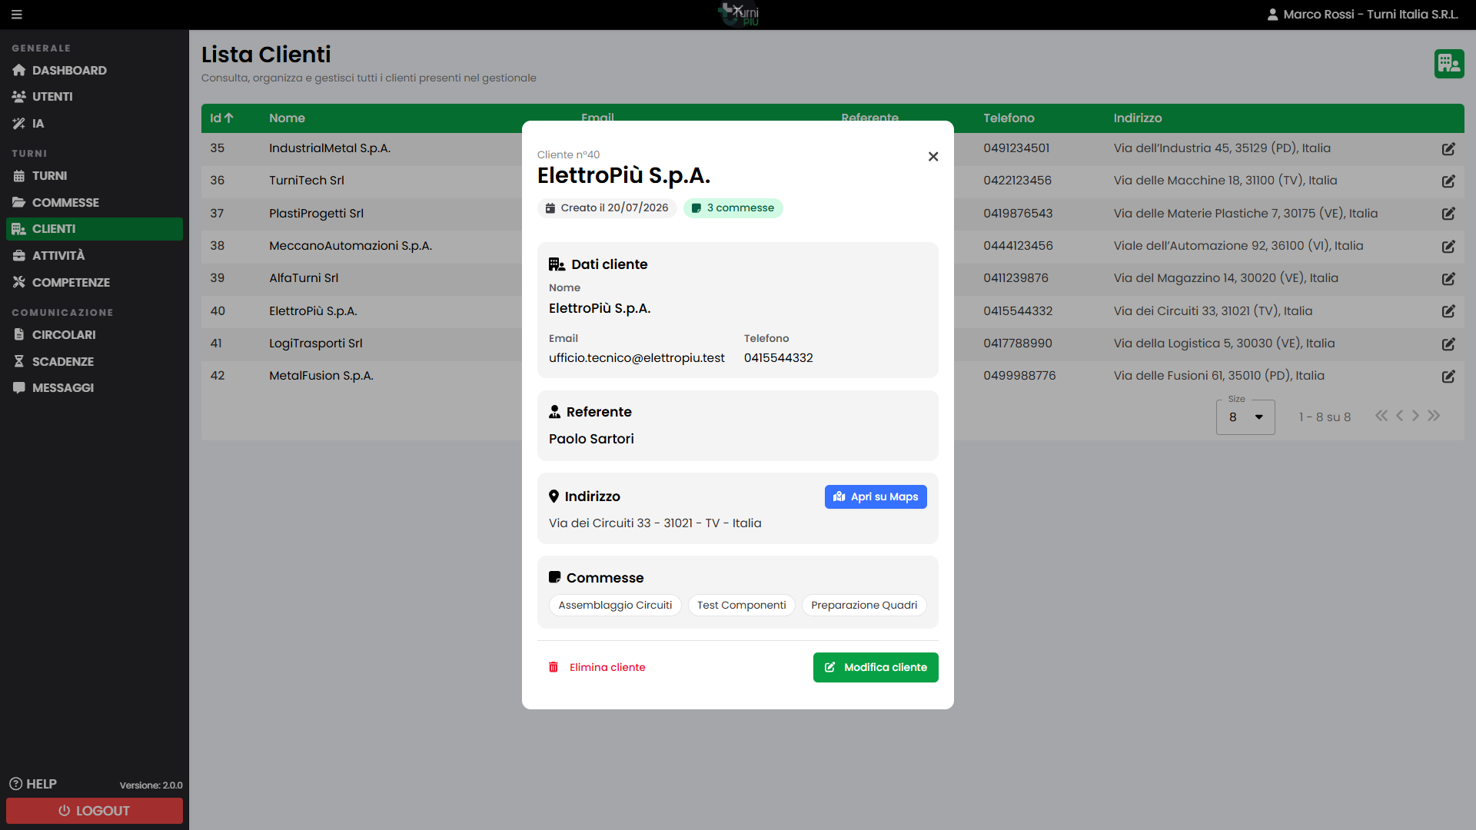Click the 3 commesse badge
1476x830 pixels.
point(733,208)
